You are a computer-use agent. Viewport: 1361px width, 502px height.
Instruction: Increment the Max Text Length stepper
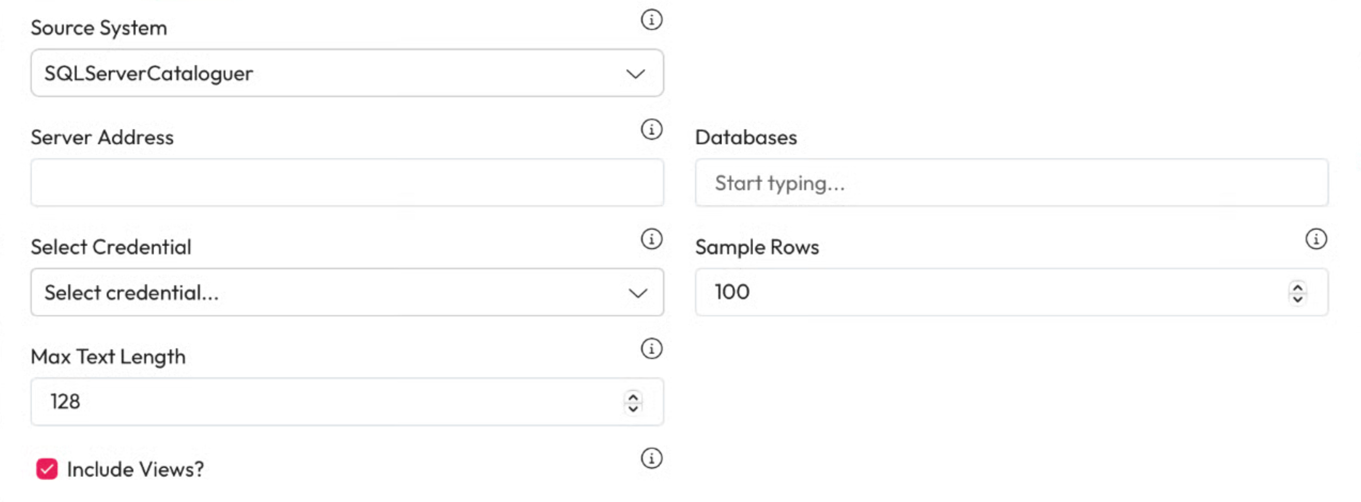633,397
